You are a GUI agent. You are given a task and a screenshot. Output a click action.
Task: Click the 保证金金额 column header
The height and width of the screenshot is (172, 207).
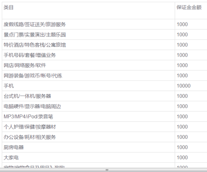[189, 7]
